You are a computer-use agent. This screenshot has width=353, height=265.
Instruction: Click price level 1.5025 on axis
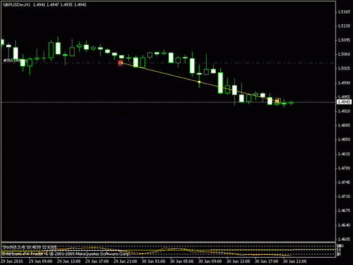tap(344, 68)
